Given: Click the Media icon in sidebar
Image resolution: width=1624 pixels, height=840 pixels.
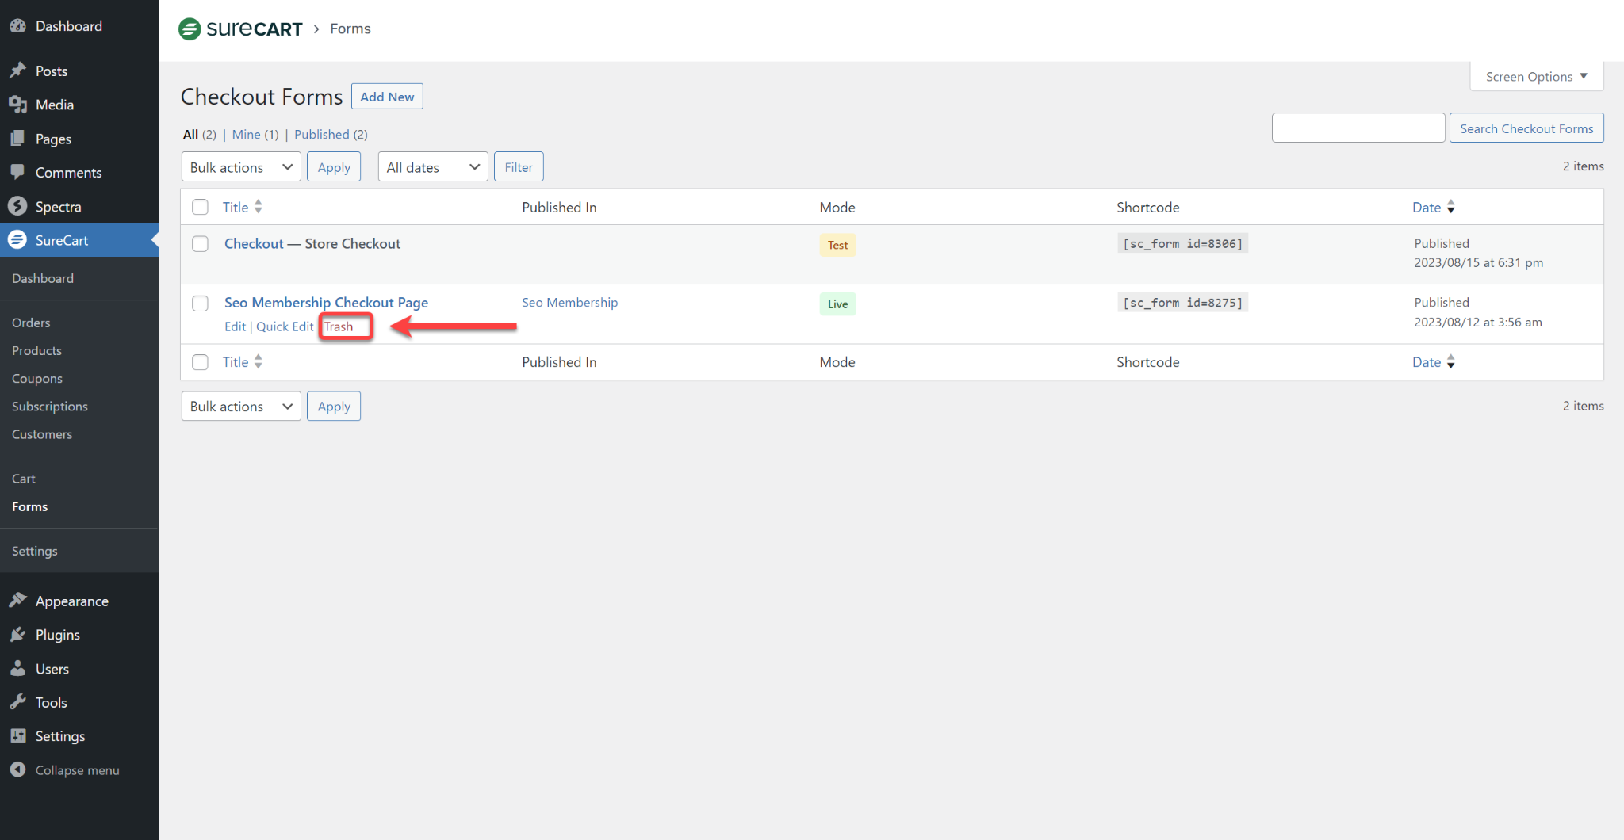Looking at the screenshot, I should [x=17, y=105].
